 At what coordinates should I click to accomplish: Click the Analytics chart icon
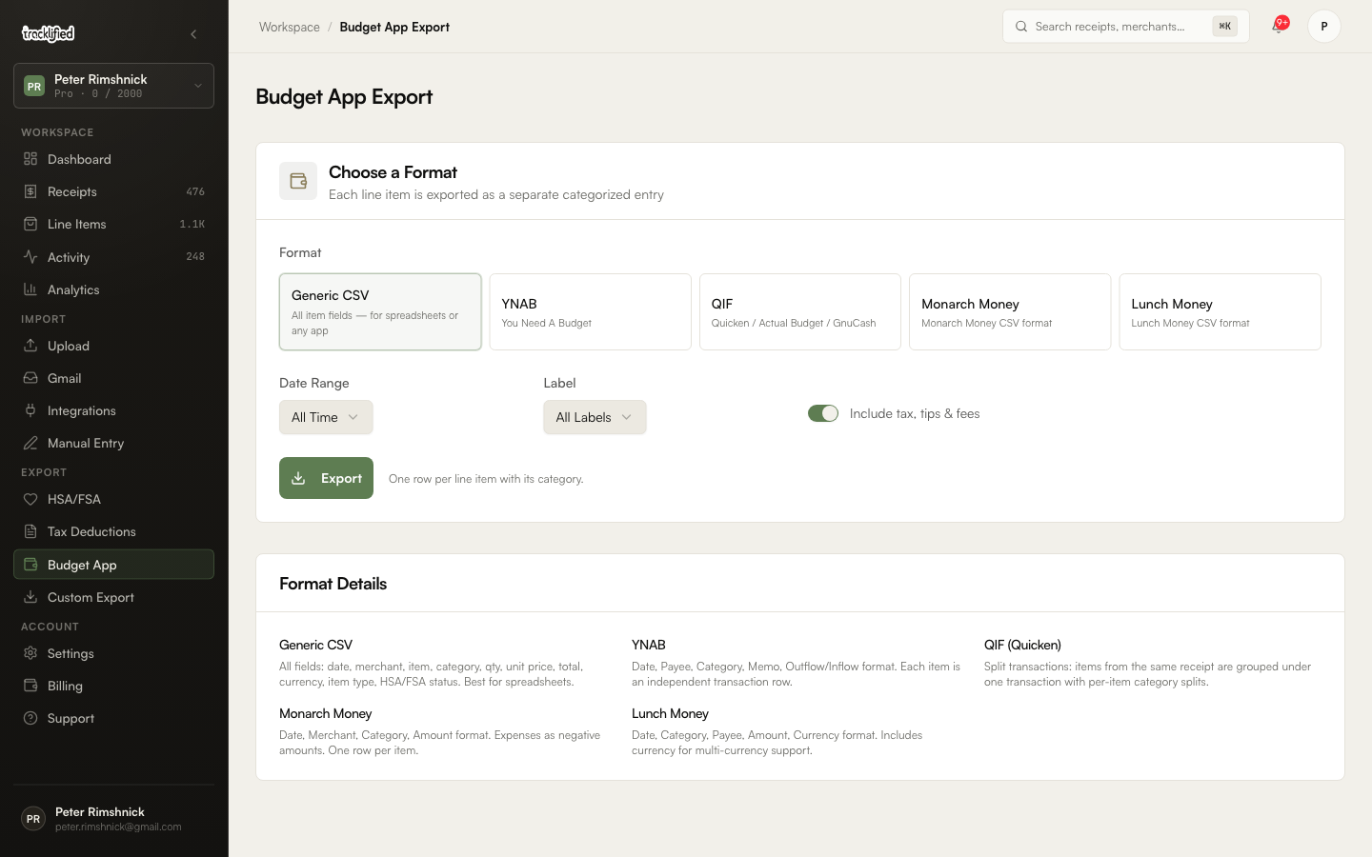[x=30, y=289]
